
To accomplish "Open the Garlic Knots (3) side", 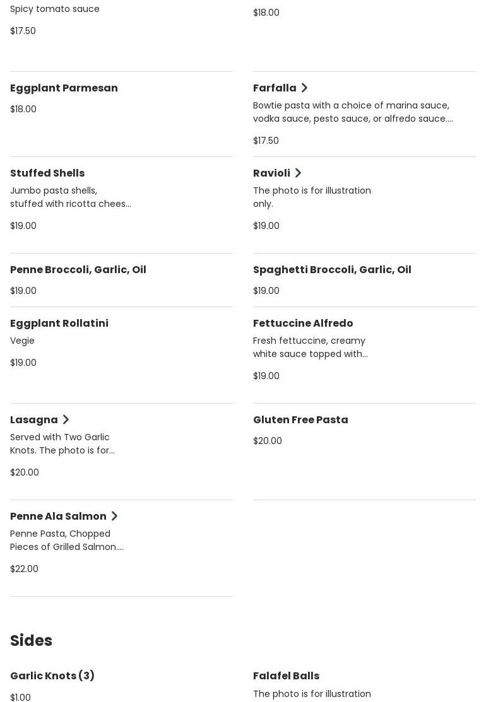I will click(x=52, y=676).
